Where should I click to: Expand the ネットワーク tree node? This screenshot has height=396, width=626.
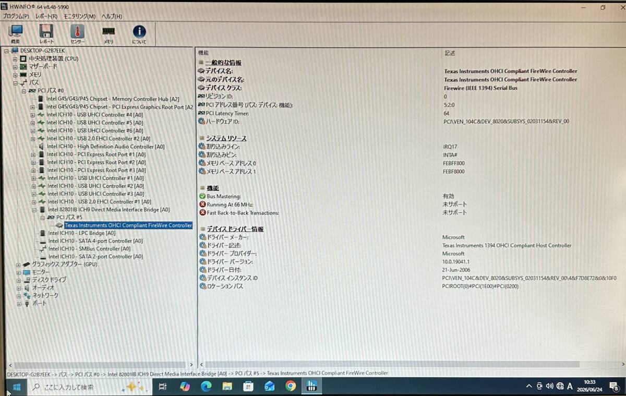19,296
